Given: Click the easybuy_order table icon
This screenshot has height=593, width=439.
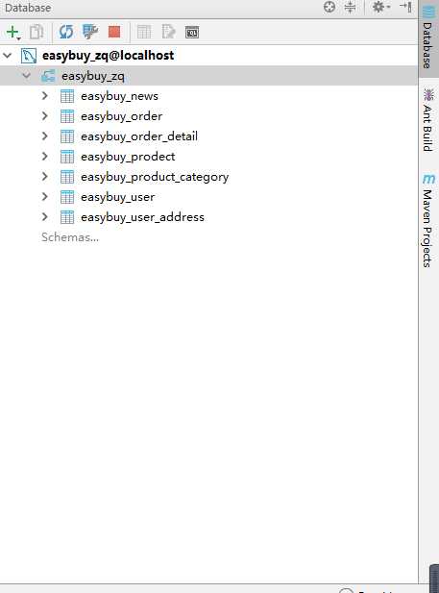Looking at the screenshot, I should pyautogui.click(x=67, y=116).
